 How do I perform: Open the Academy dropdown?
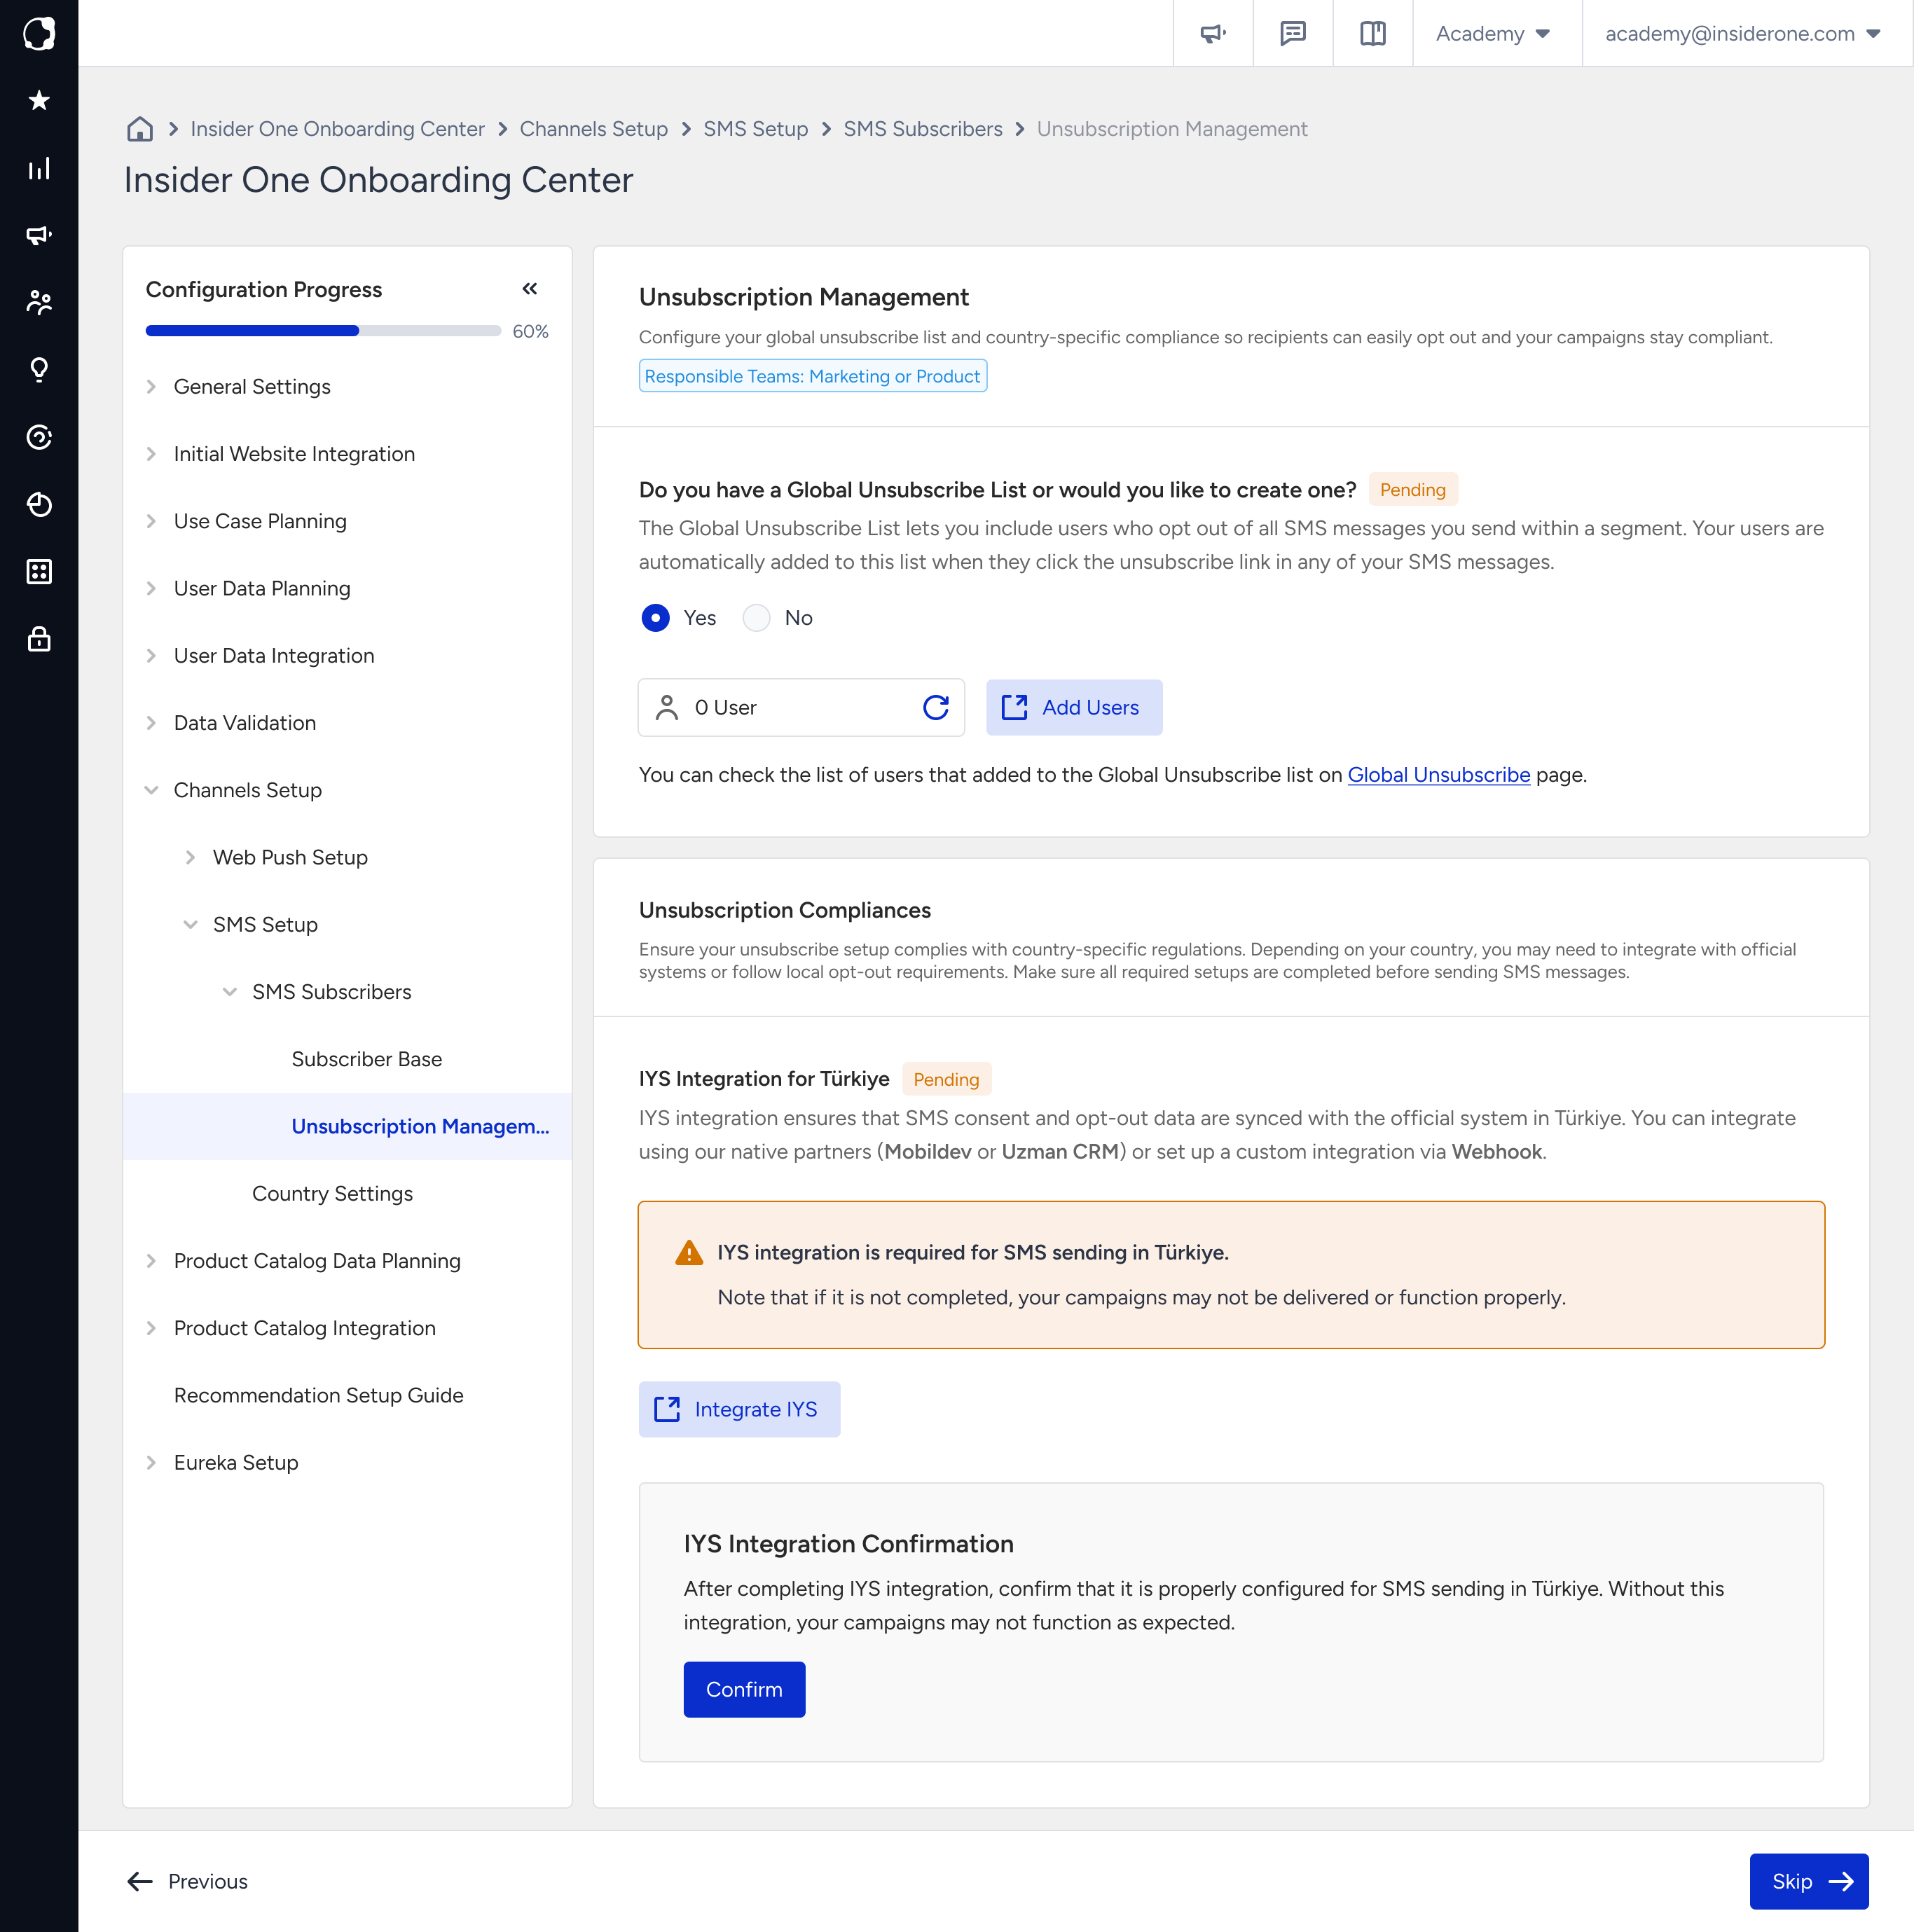click(1493, 33)
